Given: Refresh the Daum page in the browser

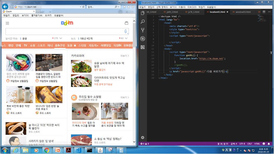Looking at the screenshot, I should pyautogui.click(x=83, y=7).
